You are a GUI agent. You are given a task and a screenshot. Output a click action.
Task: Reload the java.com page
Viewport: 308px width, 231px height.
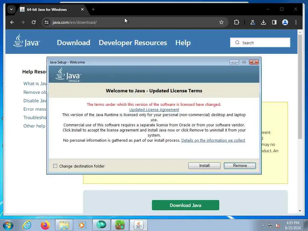(x=34, y=22)
